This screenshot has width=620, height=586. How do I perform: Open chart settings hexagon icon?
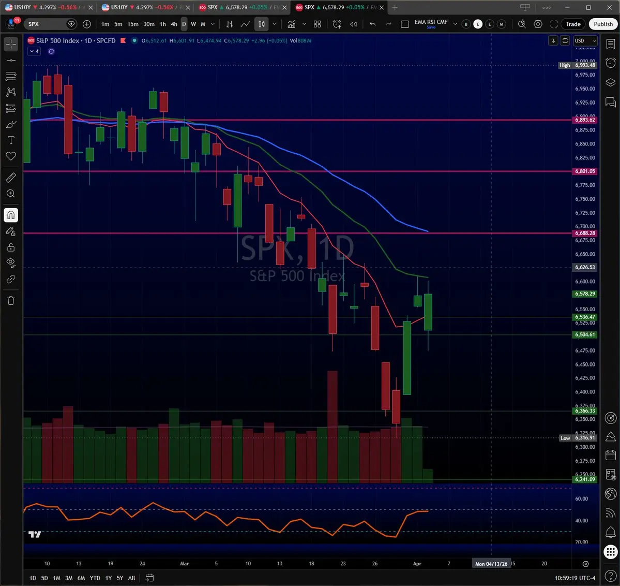pos(538,24)
